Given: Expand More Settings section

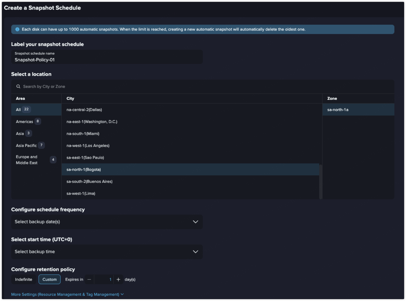Looking at the screenshot, I should click(67, 294).
